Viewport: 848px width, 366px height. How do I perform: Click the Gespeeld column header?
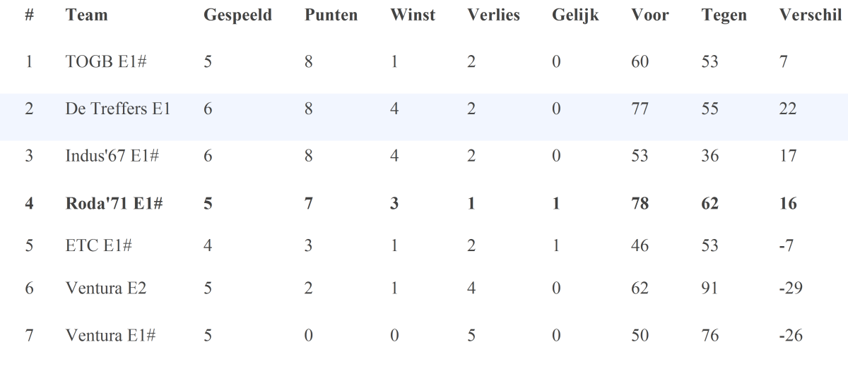pos(237,16)
